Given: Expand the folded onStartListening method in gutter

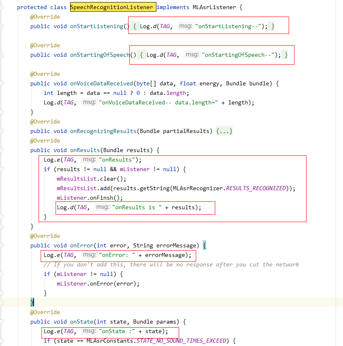Looking at the screenshot, I should 2,26.
